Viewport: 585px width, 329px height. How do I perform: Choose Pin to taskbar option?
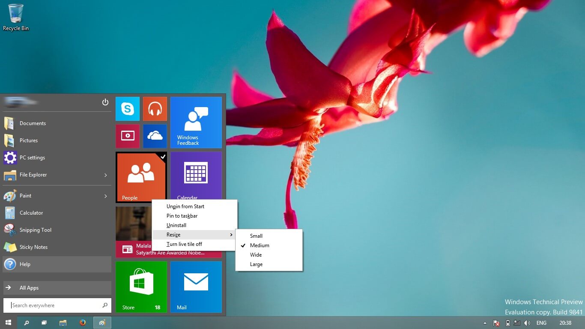coord(182,216)
